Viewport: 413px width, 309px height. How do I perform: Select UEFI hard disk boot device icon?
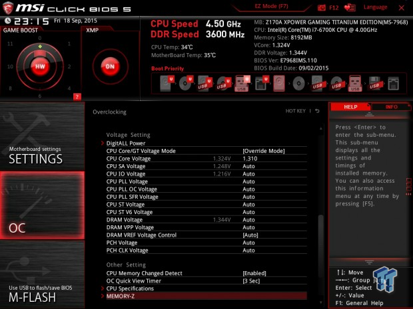pos(167,83)
